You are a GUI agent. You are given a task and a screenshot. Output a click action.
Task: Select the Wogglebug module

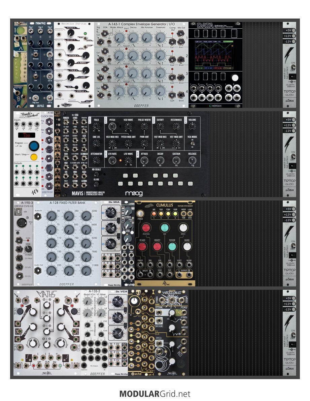[172, 333]
